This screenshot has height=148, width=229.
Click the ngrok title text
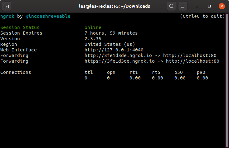7,16
